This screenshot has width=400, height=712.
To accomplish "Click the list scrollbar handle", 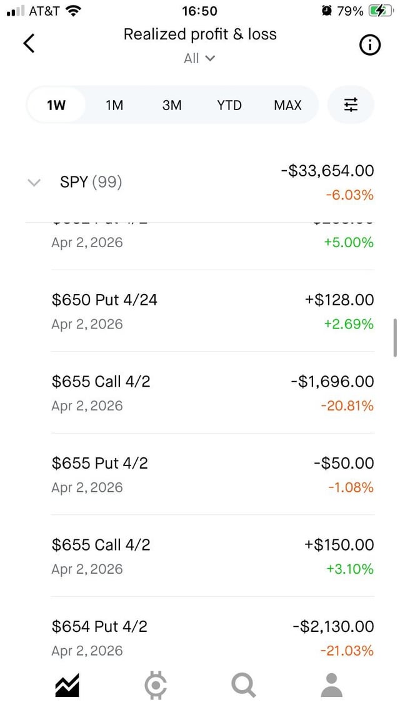I will click(x=395, y=338).
